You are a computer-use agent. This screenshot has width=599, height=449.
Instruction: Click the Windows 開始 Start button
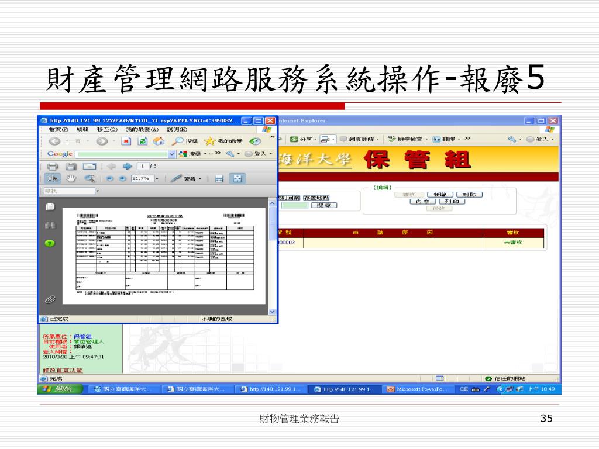(x=60, y=389)
